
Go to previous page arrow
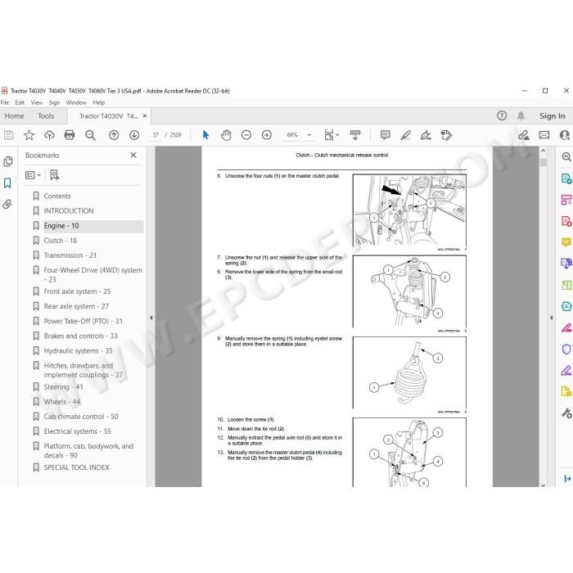[x=114, y=135]
